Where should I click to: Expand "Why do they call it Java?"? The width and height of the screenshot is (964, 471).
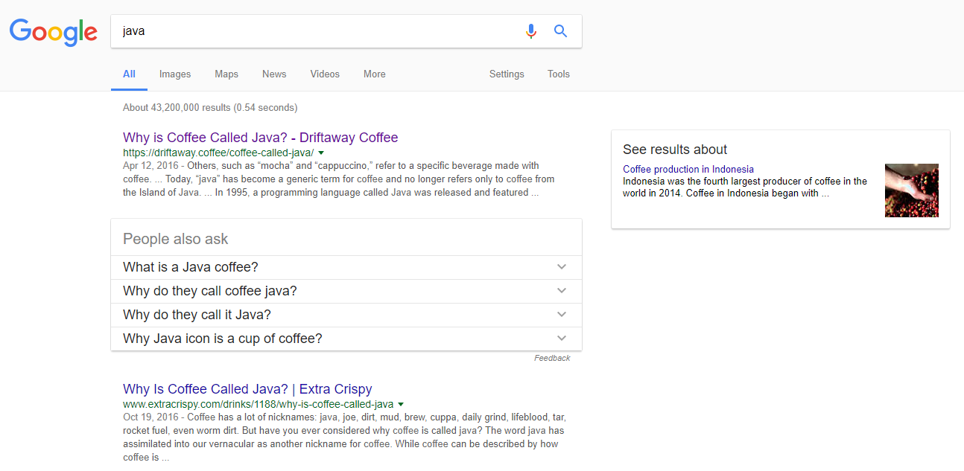pos(346,315)
